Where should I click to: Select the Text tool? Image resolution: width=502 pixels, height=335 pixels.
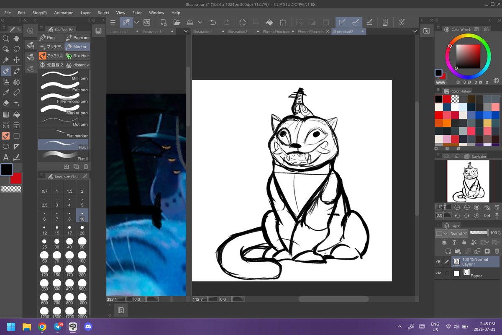(6, 157)
